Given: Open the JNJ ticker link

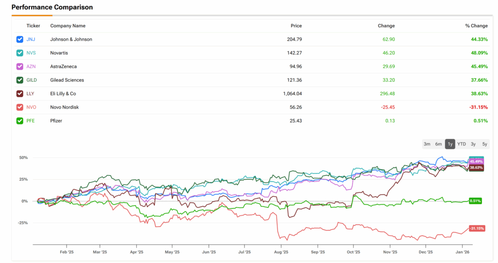Looking at the screenshot, I should coord(31,39).
